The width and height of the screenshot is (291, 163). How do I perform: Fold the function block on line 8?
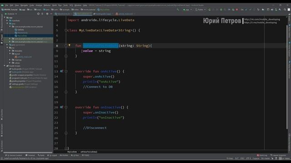point(66,46)
